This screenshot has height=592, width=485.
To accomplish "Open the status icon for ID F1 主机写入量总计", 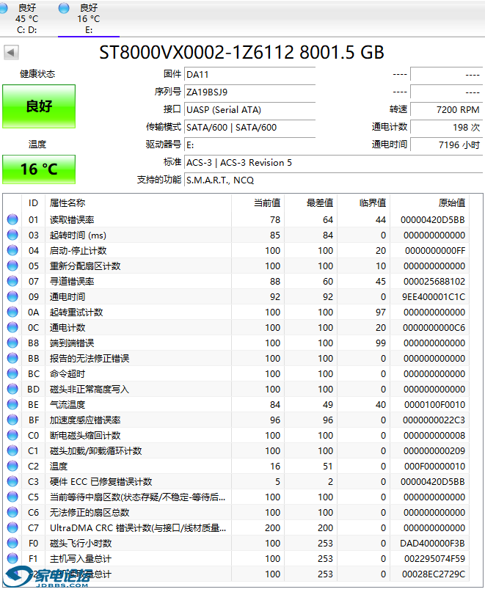I will point(12,558).
